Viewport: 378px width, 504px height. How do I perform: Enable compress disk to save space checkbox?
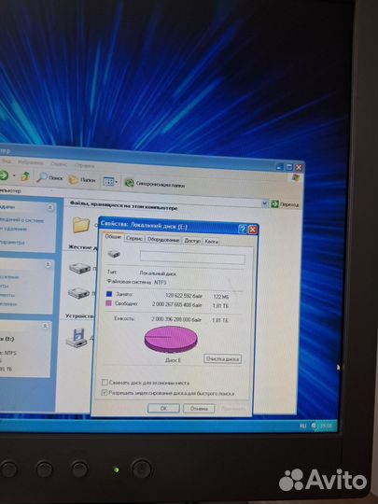[x=105, y=382]
